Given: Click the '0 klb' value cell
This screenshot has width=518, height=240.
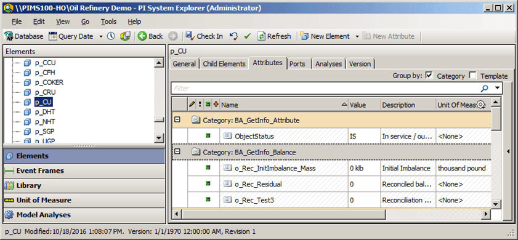Looking at the screenshot, I should click(x=364, y=169).
